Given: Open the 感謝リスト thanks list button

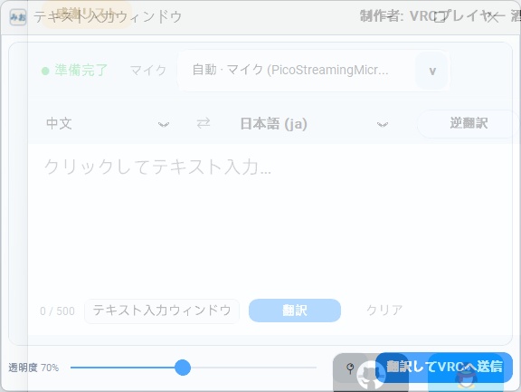Looking at the screenshot, I should [x=87, y=14].
